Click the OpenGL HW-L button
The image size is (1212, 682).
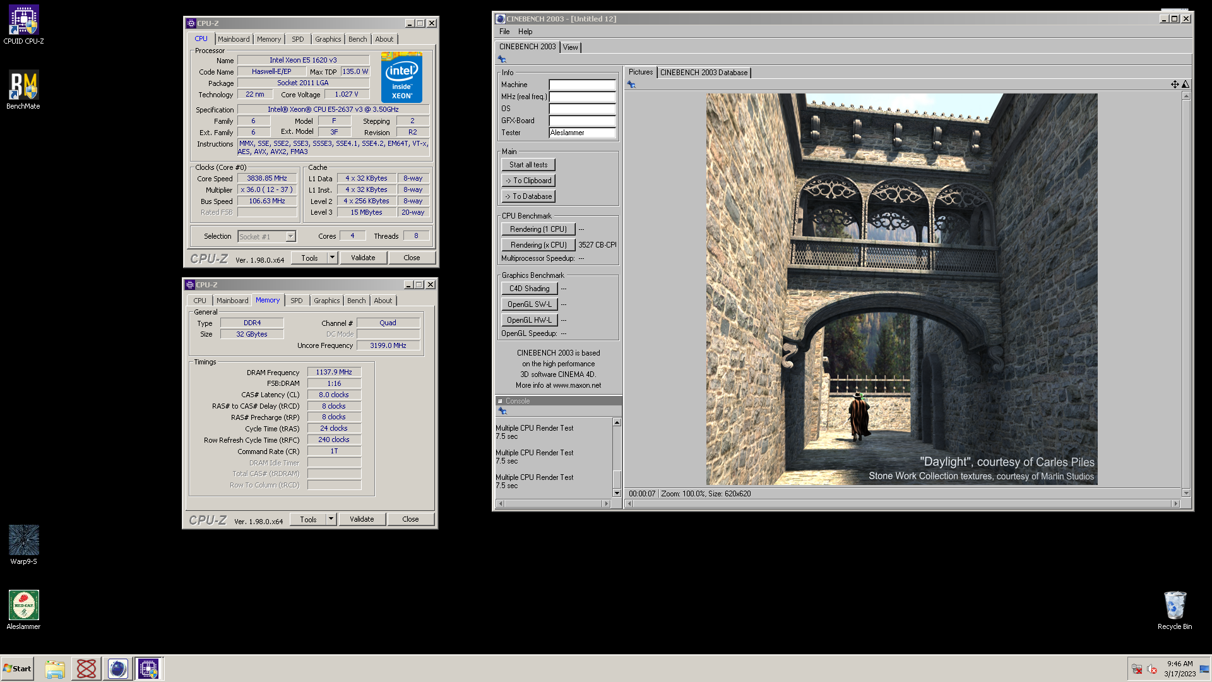coord(530,320)
